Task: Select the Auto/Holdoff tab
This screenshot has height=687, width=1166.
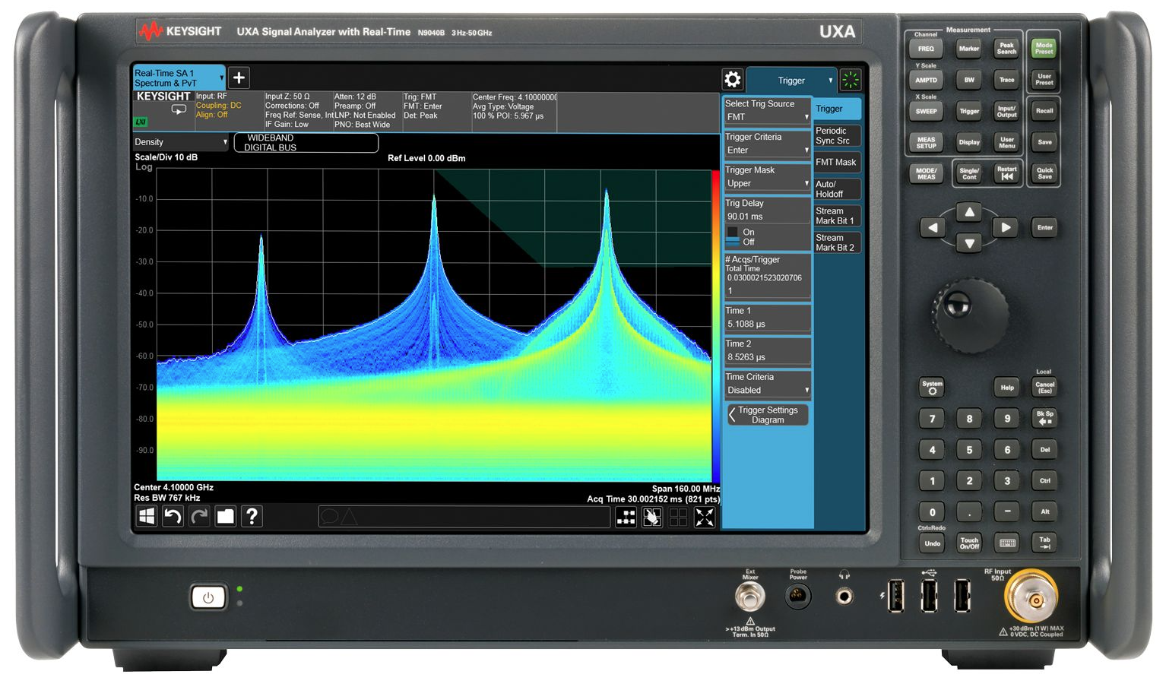Action: 838,189
